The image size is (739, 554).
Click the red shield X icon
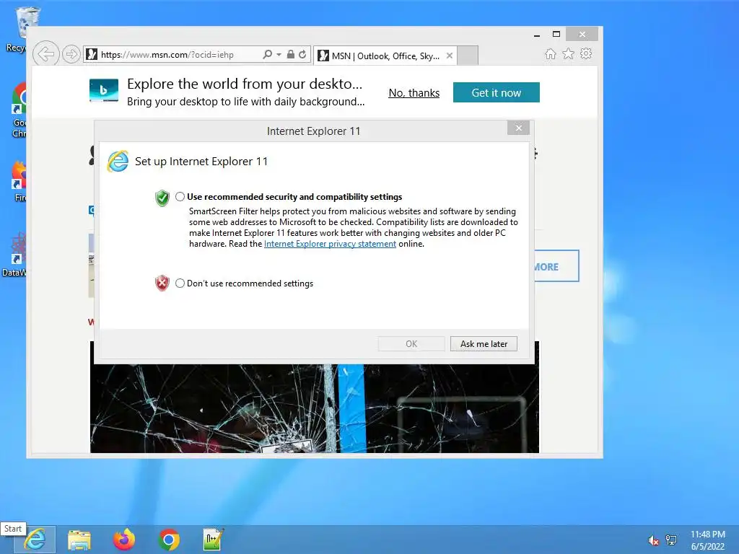[x=162, y=283]
